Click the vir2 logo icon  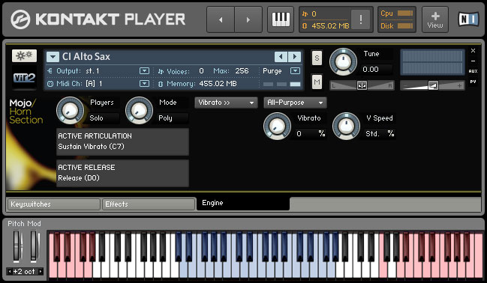pos(24,78)
